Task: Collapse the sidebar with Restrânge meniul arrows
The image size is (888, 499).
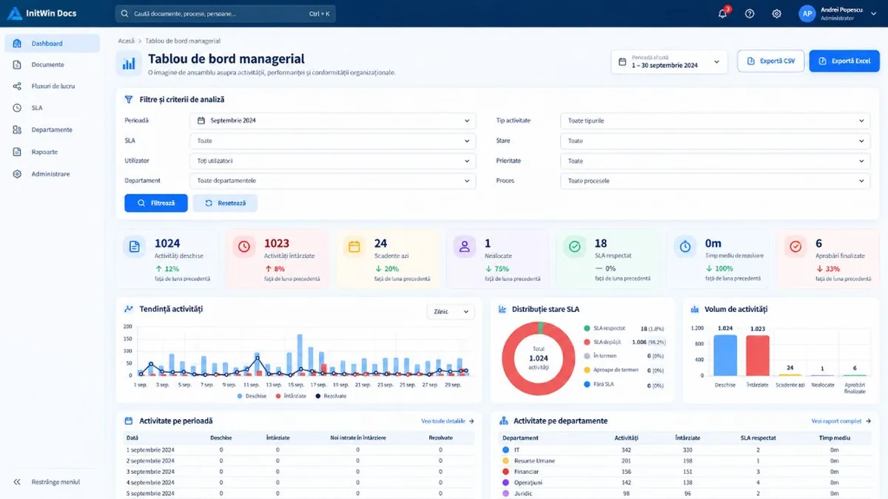Action: [17, 482]
